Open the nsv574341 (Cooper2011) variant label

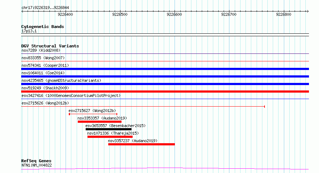(x=45, y=65)
